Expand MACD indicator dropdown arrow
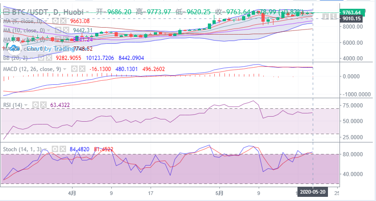This screenshot has height=201, width=376. [65, 69]
